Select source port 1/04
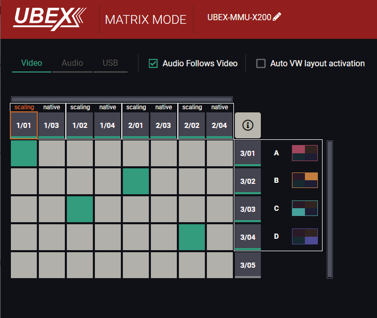Image resolution: width=377 pixels, height=318 pixels. click(107, 125)
